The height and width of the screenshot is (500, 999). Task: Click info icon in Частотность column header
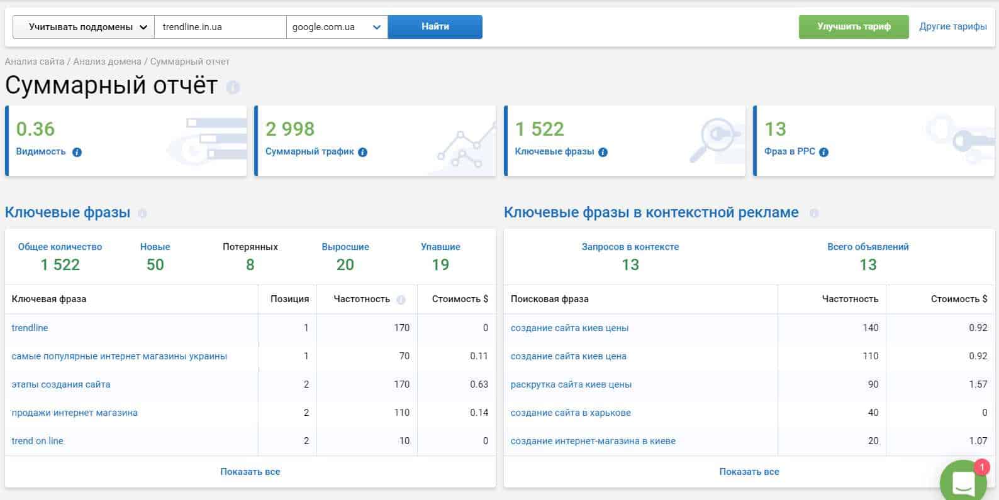pos(401,300)
